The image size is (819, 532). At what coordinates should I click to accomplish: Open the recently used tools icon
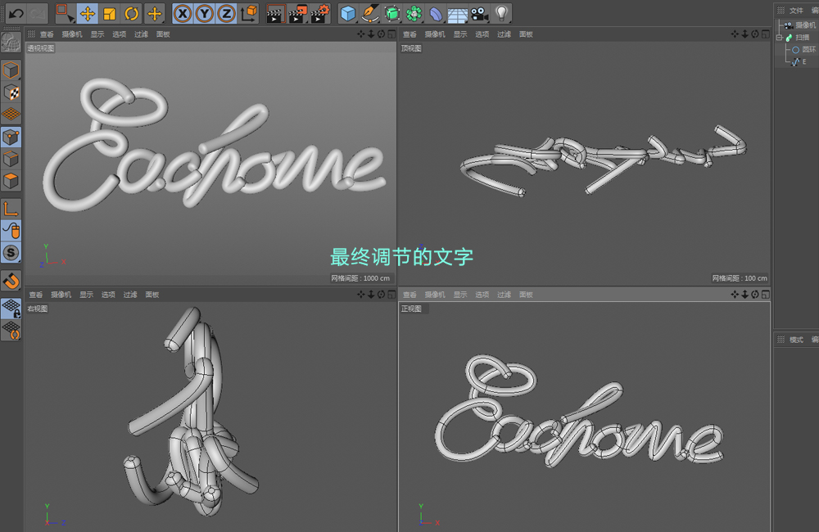coord(154,14)
